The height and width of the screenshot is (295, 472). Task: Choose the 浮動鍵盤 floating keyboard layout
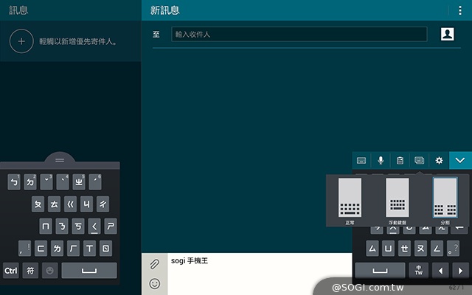coord(398,201)
